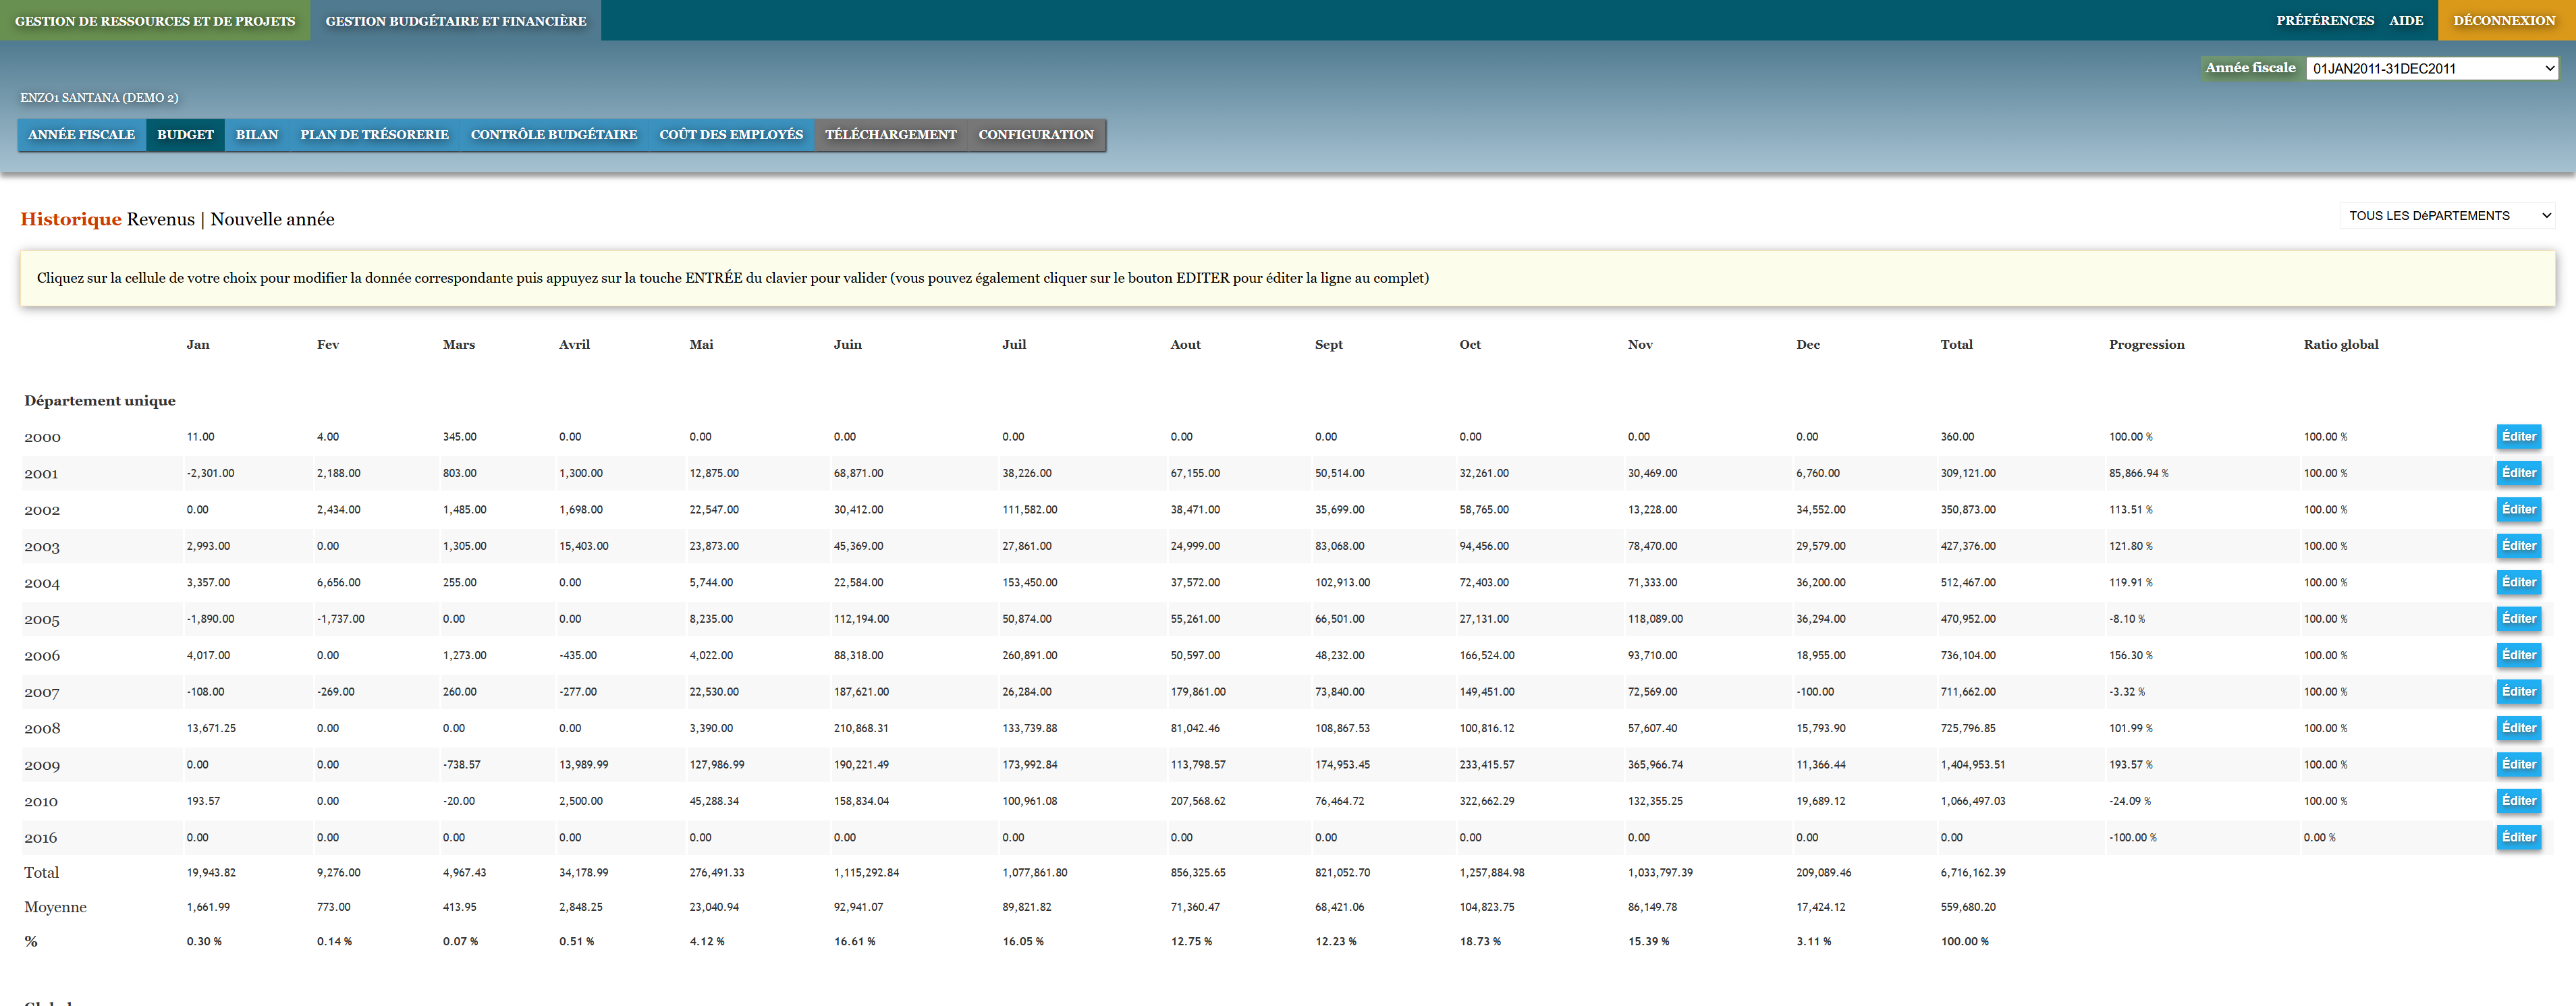Click Éditer button for year 2005 row
2576x1006 pixels.
(2518, 619)
